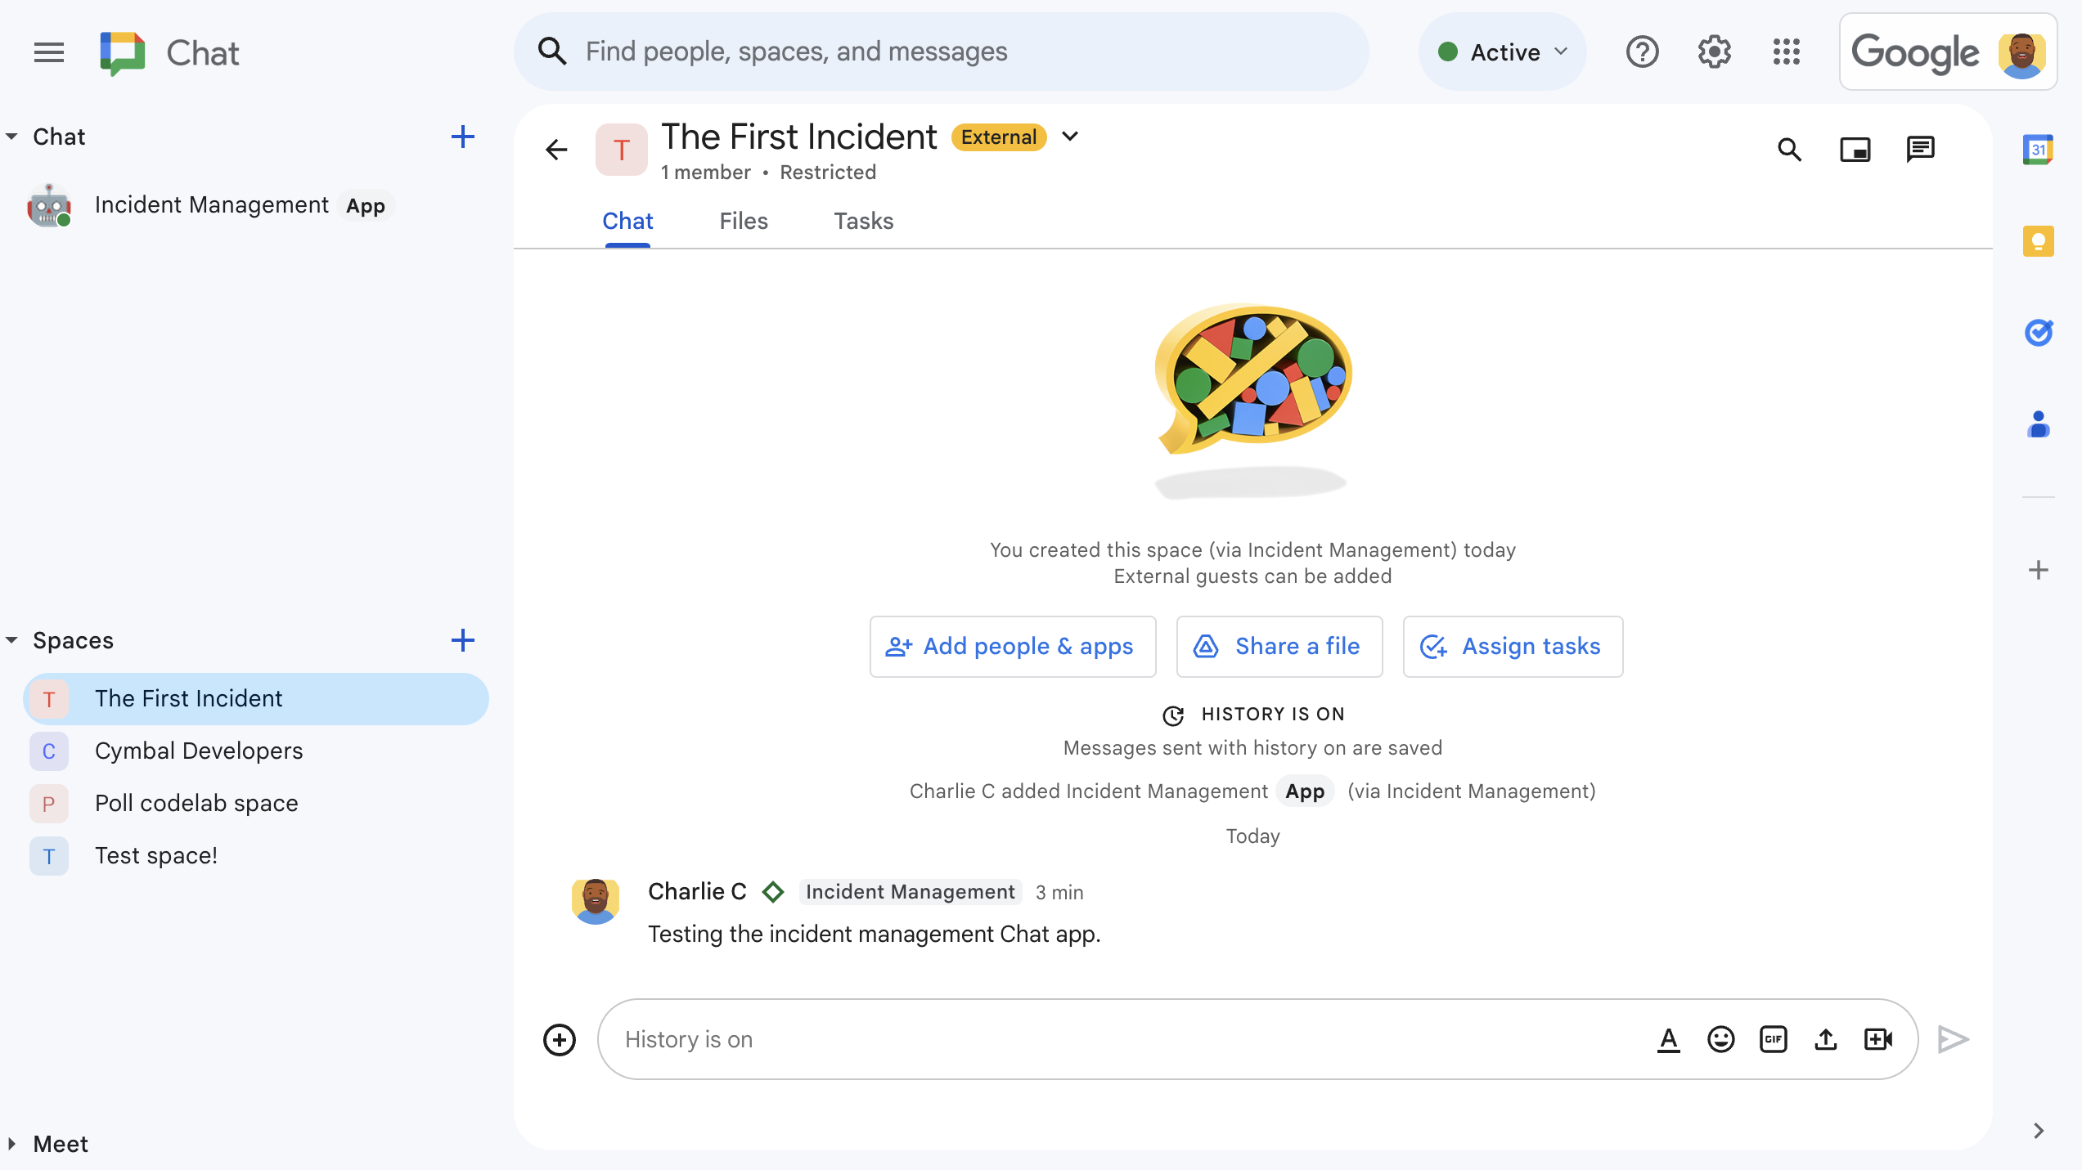Viewport: 2082px width, 1170px height.
Task: Expand the Chat section collapser
Action: tap(13, 136)
